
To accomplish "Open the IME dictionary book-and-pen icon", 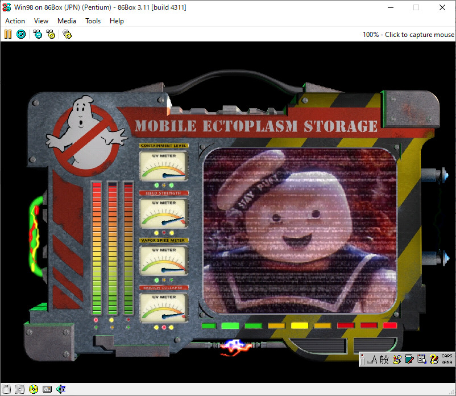I will point(409,360).
